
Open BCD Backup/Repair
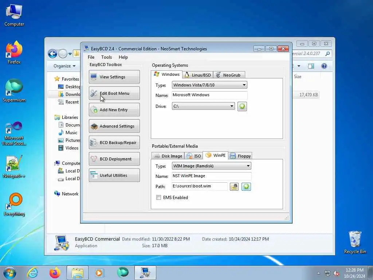coord(114,143)
